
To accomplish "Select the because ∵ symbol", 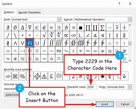I will (x=117, y=43).
